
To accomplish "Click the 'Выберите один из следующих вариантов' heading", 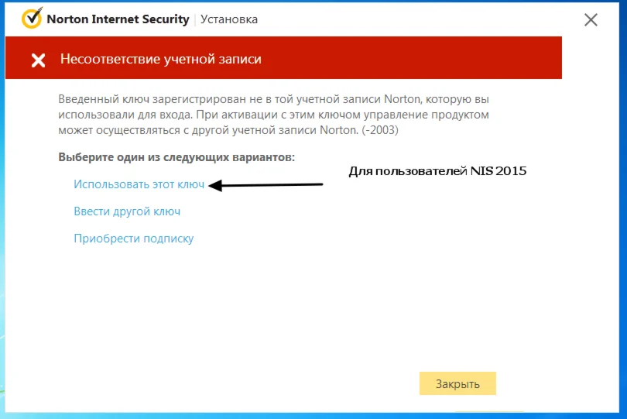I will (x=176, y=157).
